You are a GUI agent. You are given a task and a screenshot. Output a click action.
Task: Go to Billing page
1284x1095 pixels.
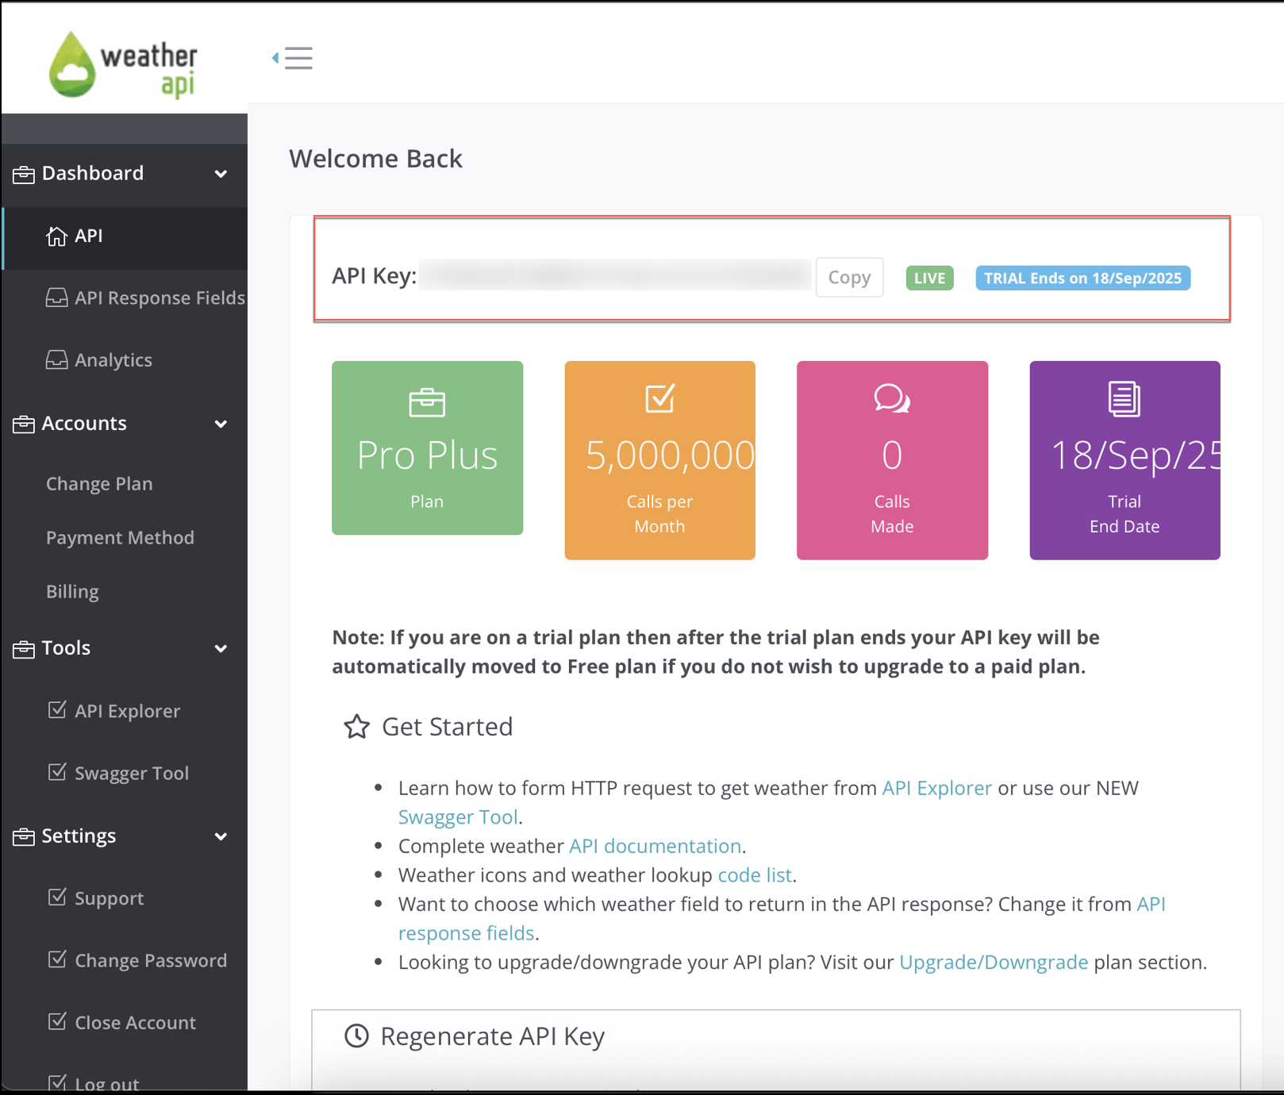click(72, 592)
